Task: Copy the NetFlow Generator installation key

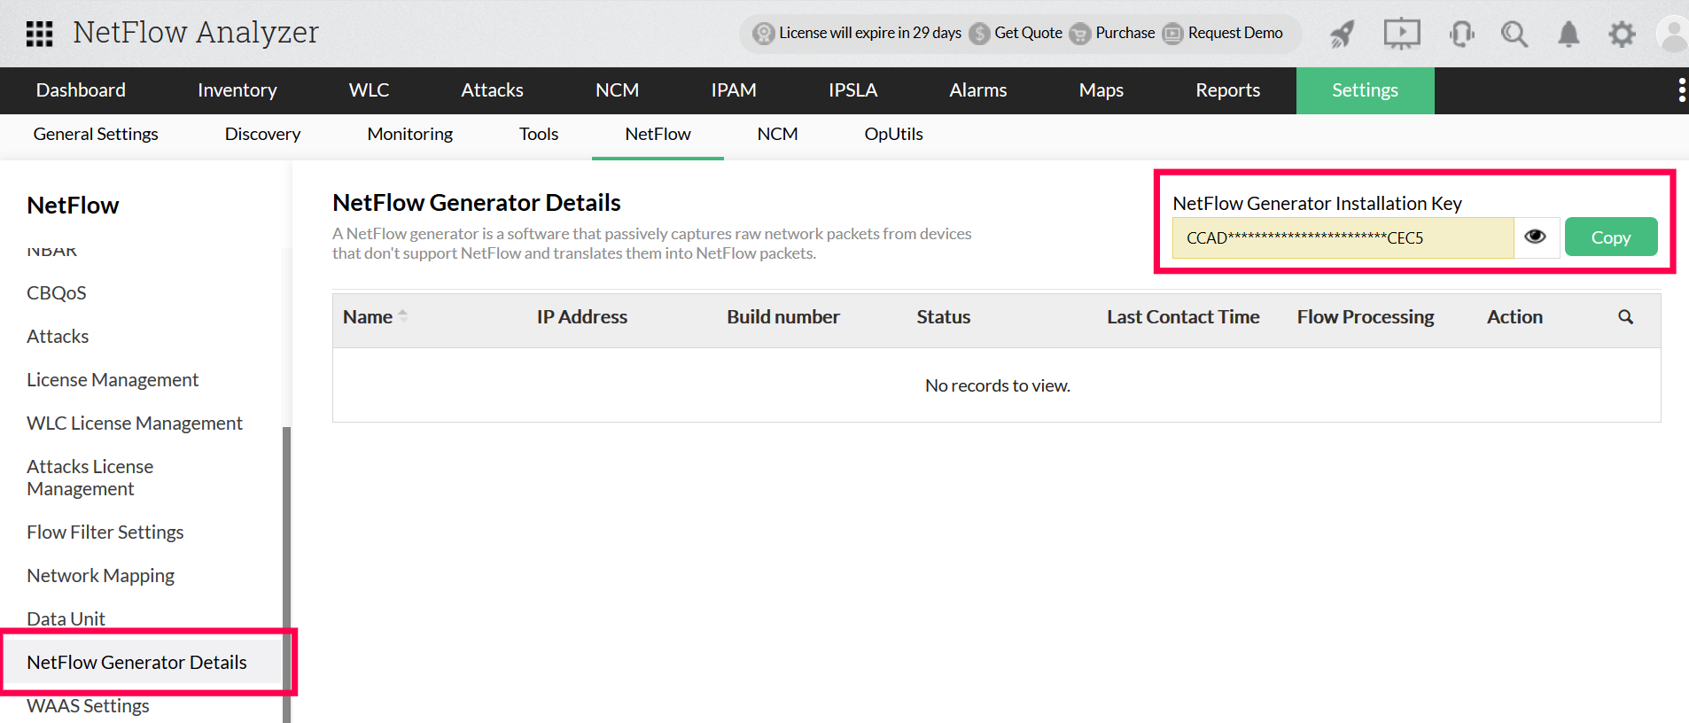Action: pyautogui.click(x=1611, y=237)
